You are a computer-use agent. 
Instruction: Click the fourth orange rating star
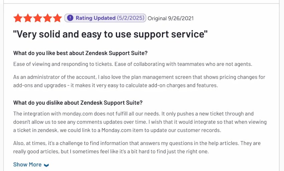47,18
